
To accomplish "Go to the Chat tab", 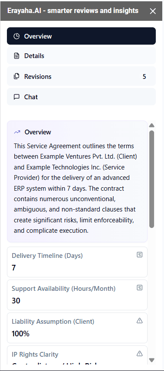I will coord(81,97).
